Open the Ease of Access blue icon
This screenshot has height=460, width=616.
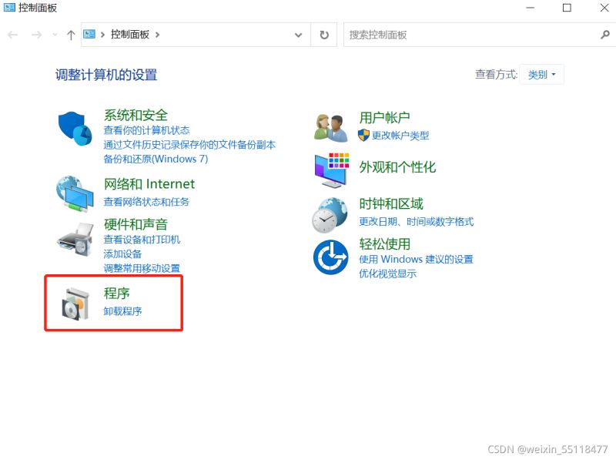pyautogui.click(x=330, y=257)
